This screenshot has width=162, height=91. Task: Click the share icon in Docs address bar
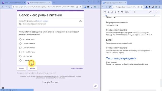(x=138, y=7)
